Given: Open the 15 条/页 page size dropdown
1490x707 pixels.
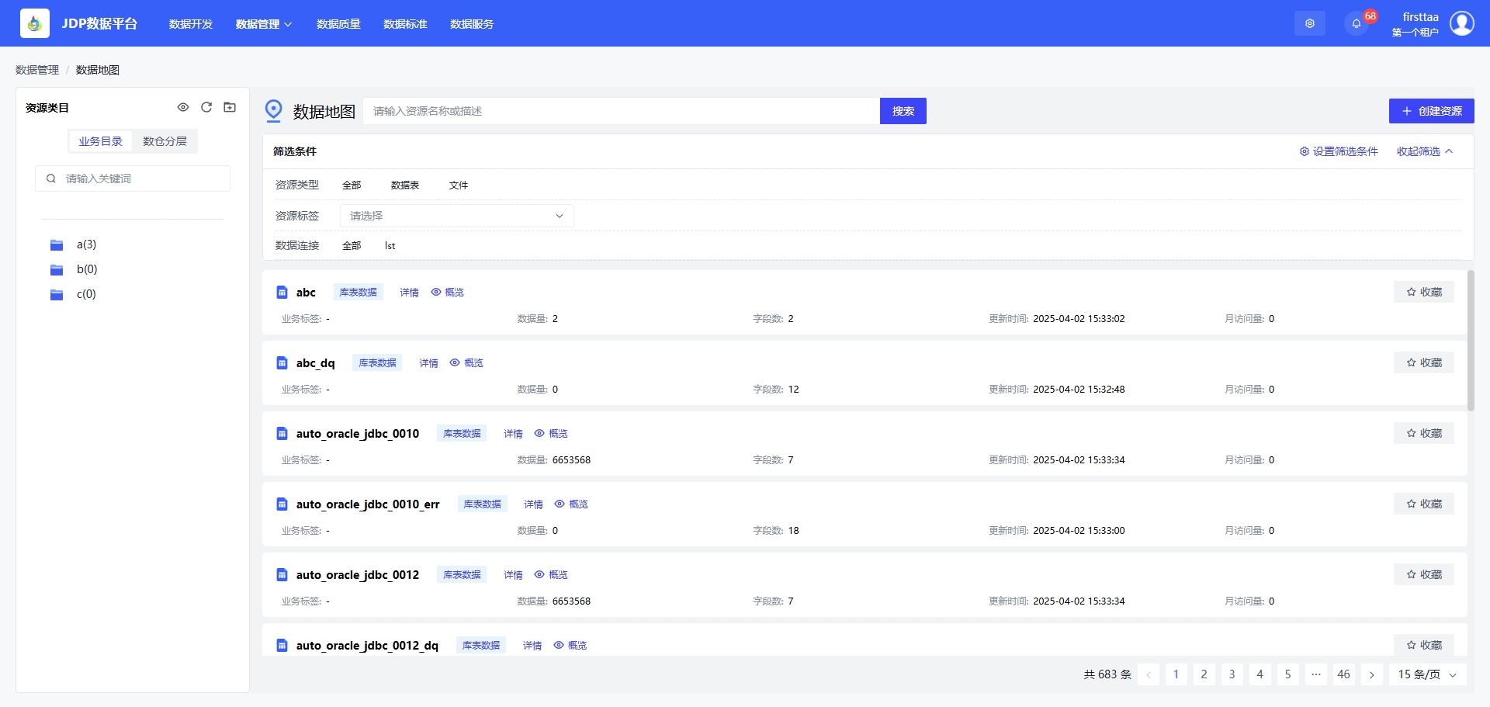Looking at the screenshot, I should tap(1426, 674).
